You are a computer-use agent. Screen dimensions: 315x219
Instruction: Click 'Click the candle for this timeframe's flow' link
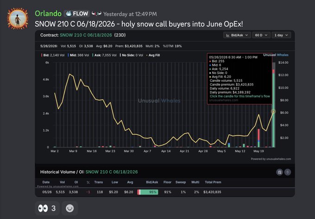tap(240, 96)
